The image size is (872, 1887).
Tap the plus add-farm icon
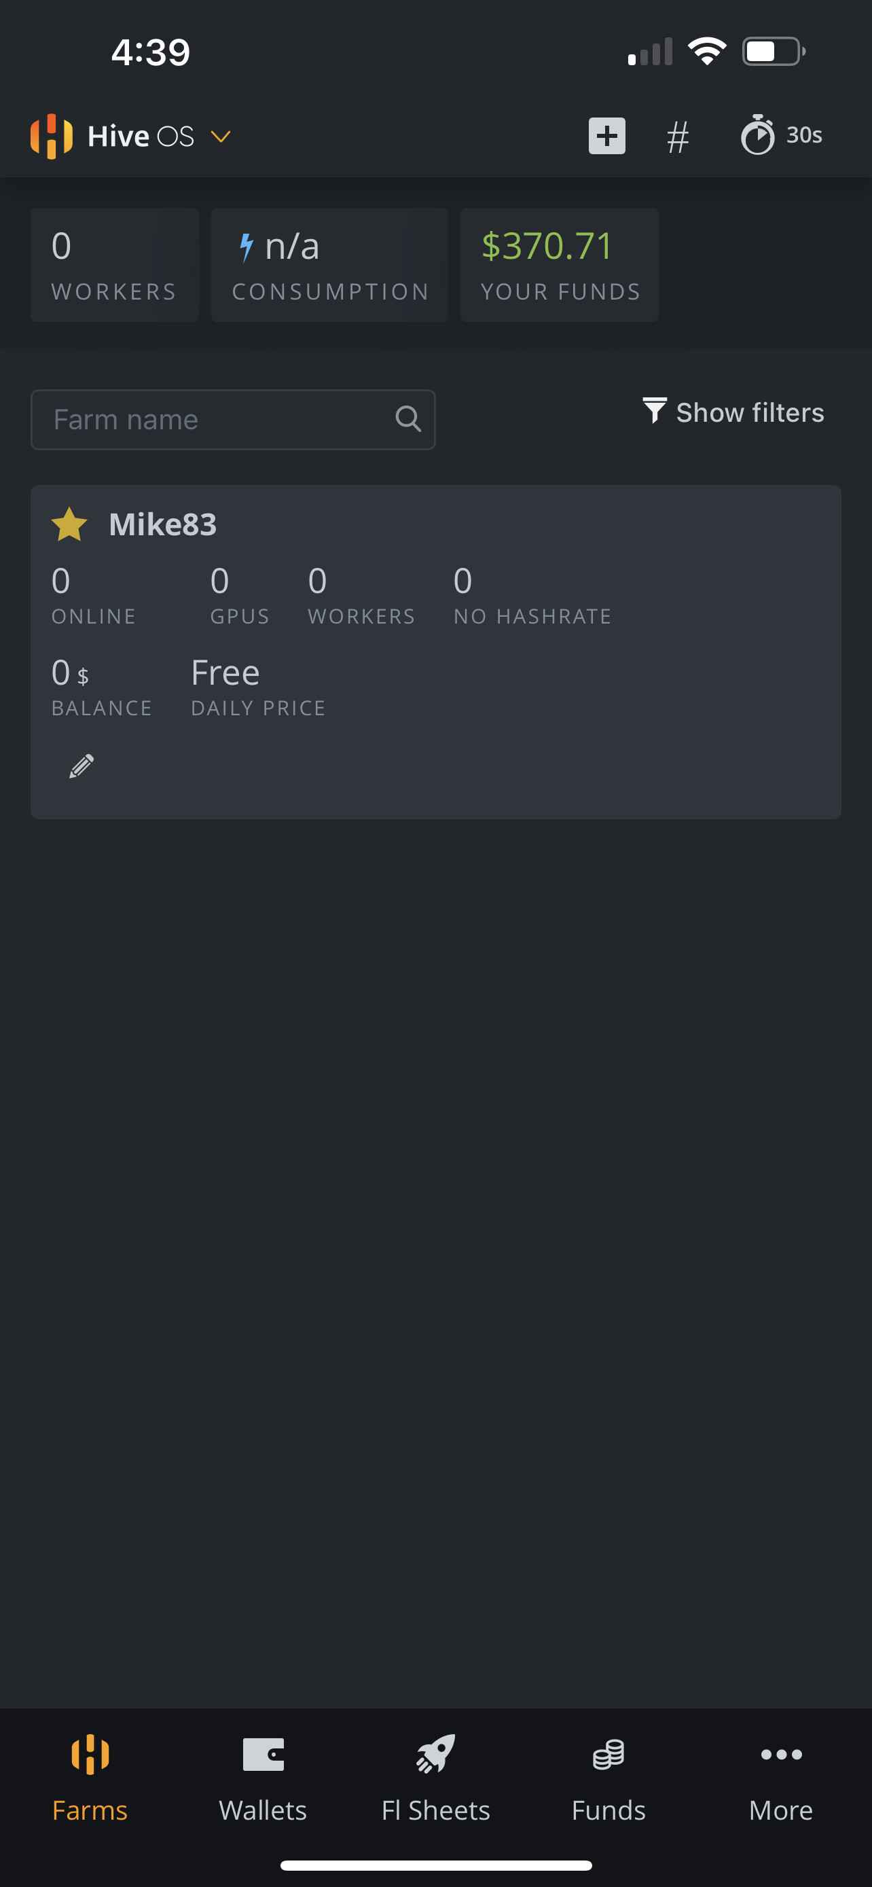coord(607,136)
